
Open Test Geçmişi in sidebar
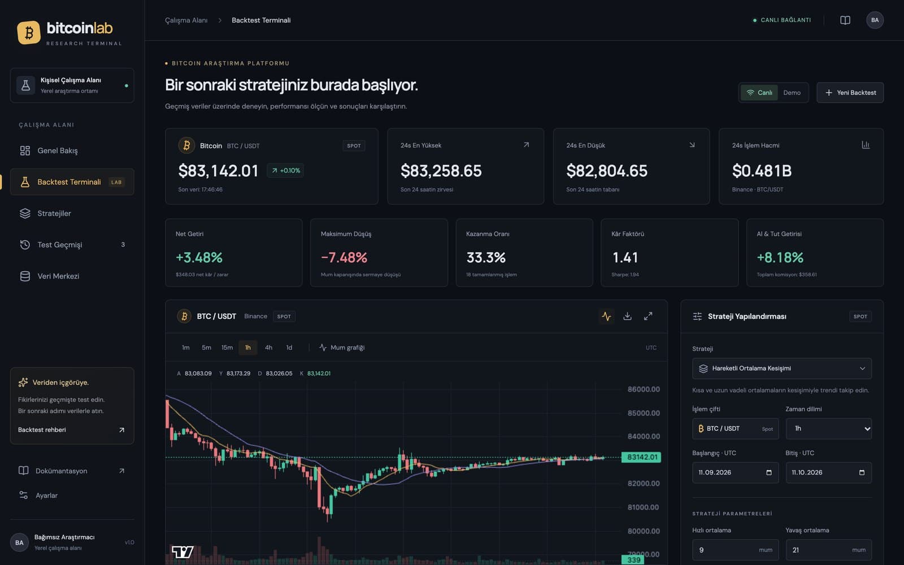[72, 245]
